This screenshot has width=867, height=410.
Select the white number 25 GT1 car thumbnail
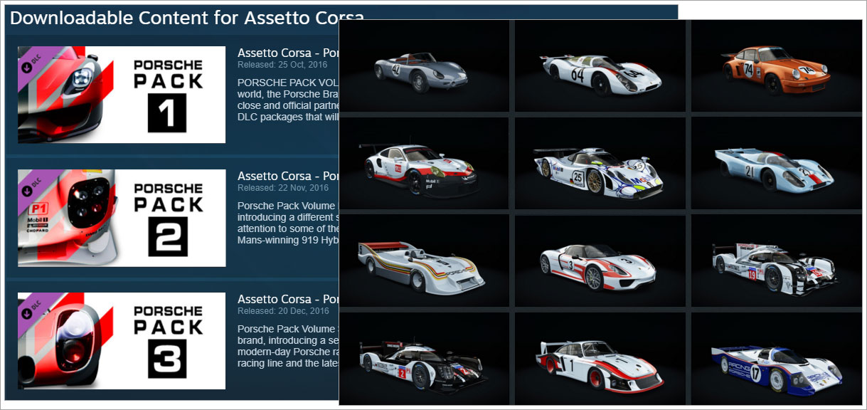pyautogui.click(x=599, y=163)
